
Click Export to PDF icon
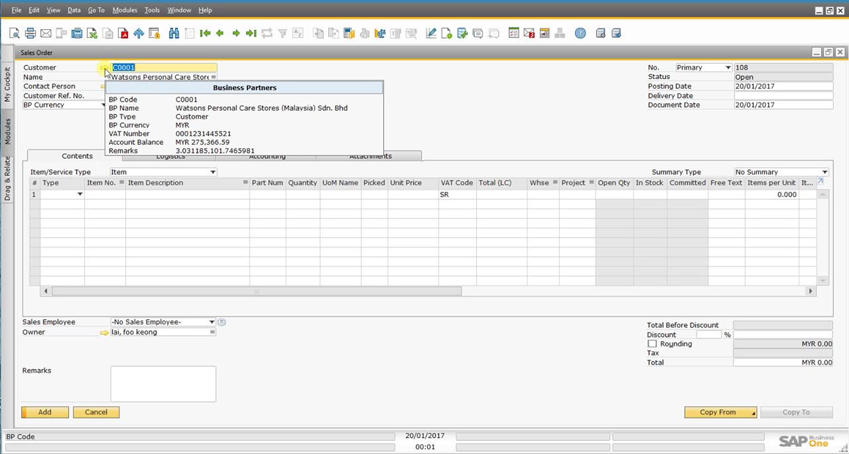(123, 33)
